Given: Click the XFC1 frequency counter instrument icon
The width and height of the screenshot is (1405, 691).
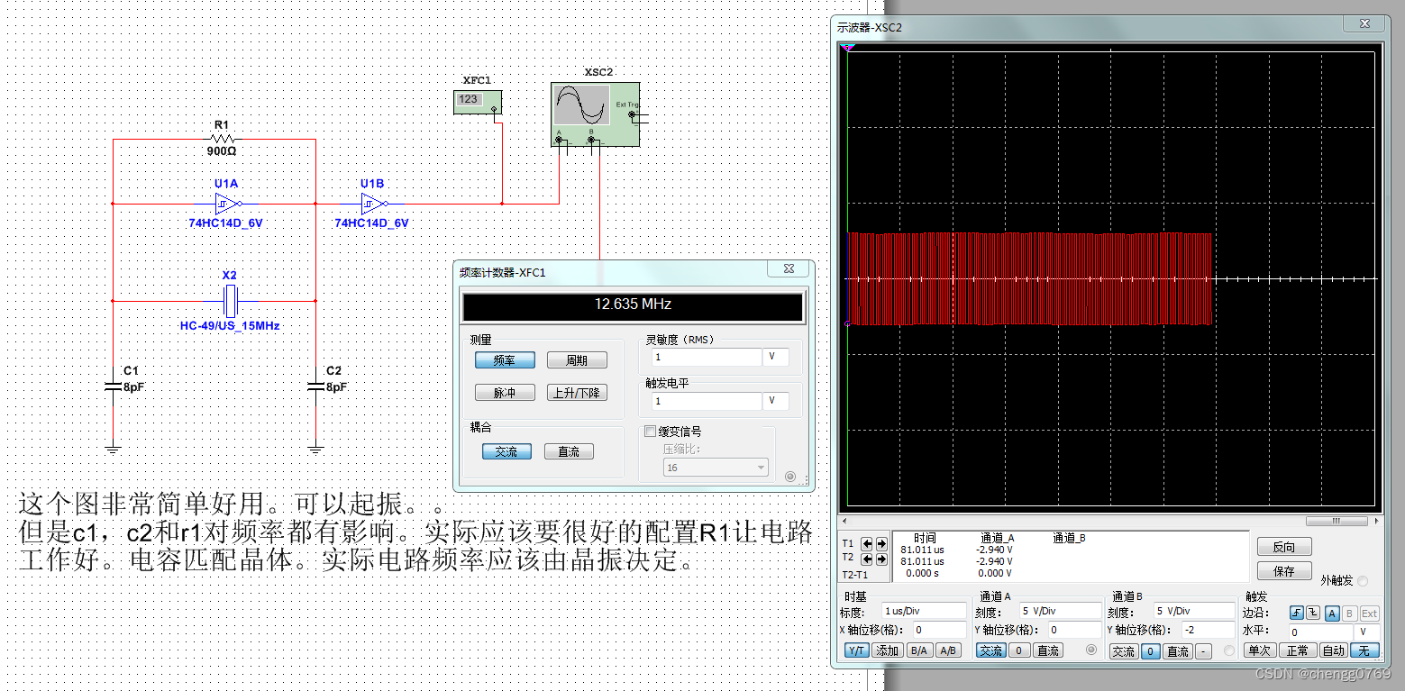Looking at the screenshot, I should point(477,102).
